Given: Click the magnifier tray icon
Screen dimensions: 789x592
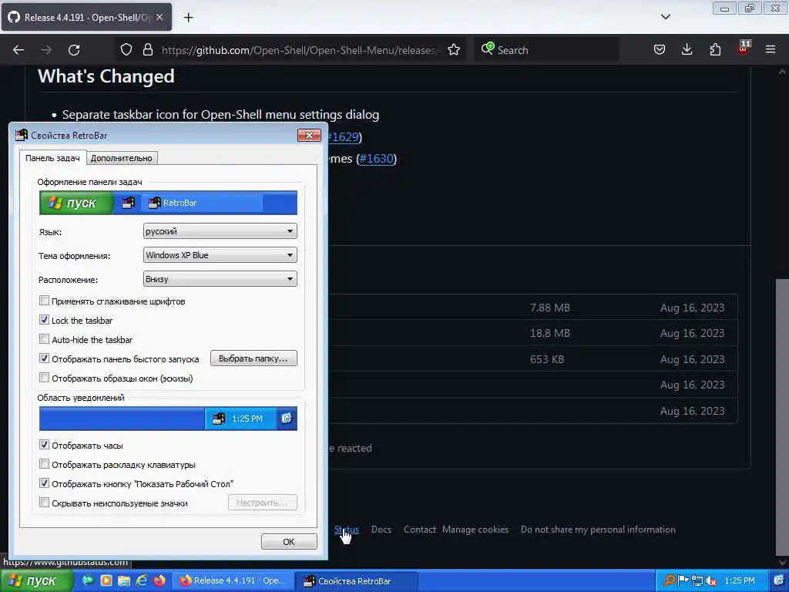Looking at the screenshot, I should click(669, 581).
